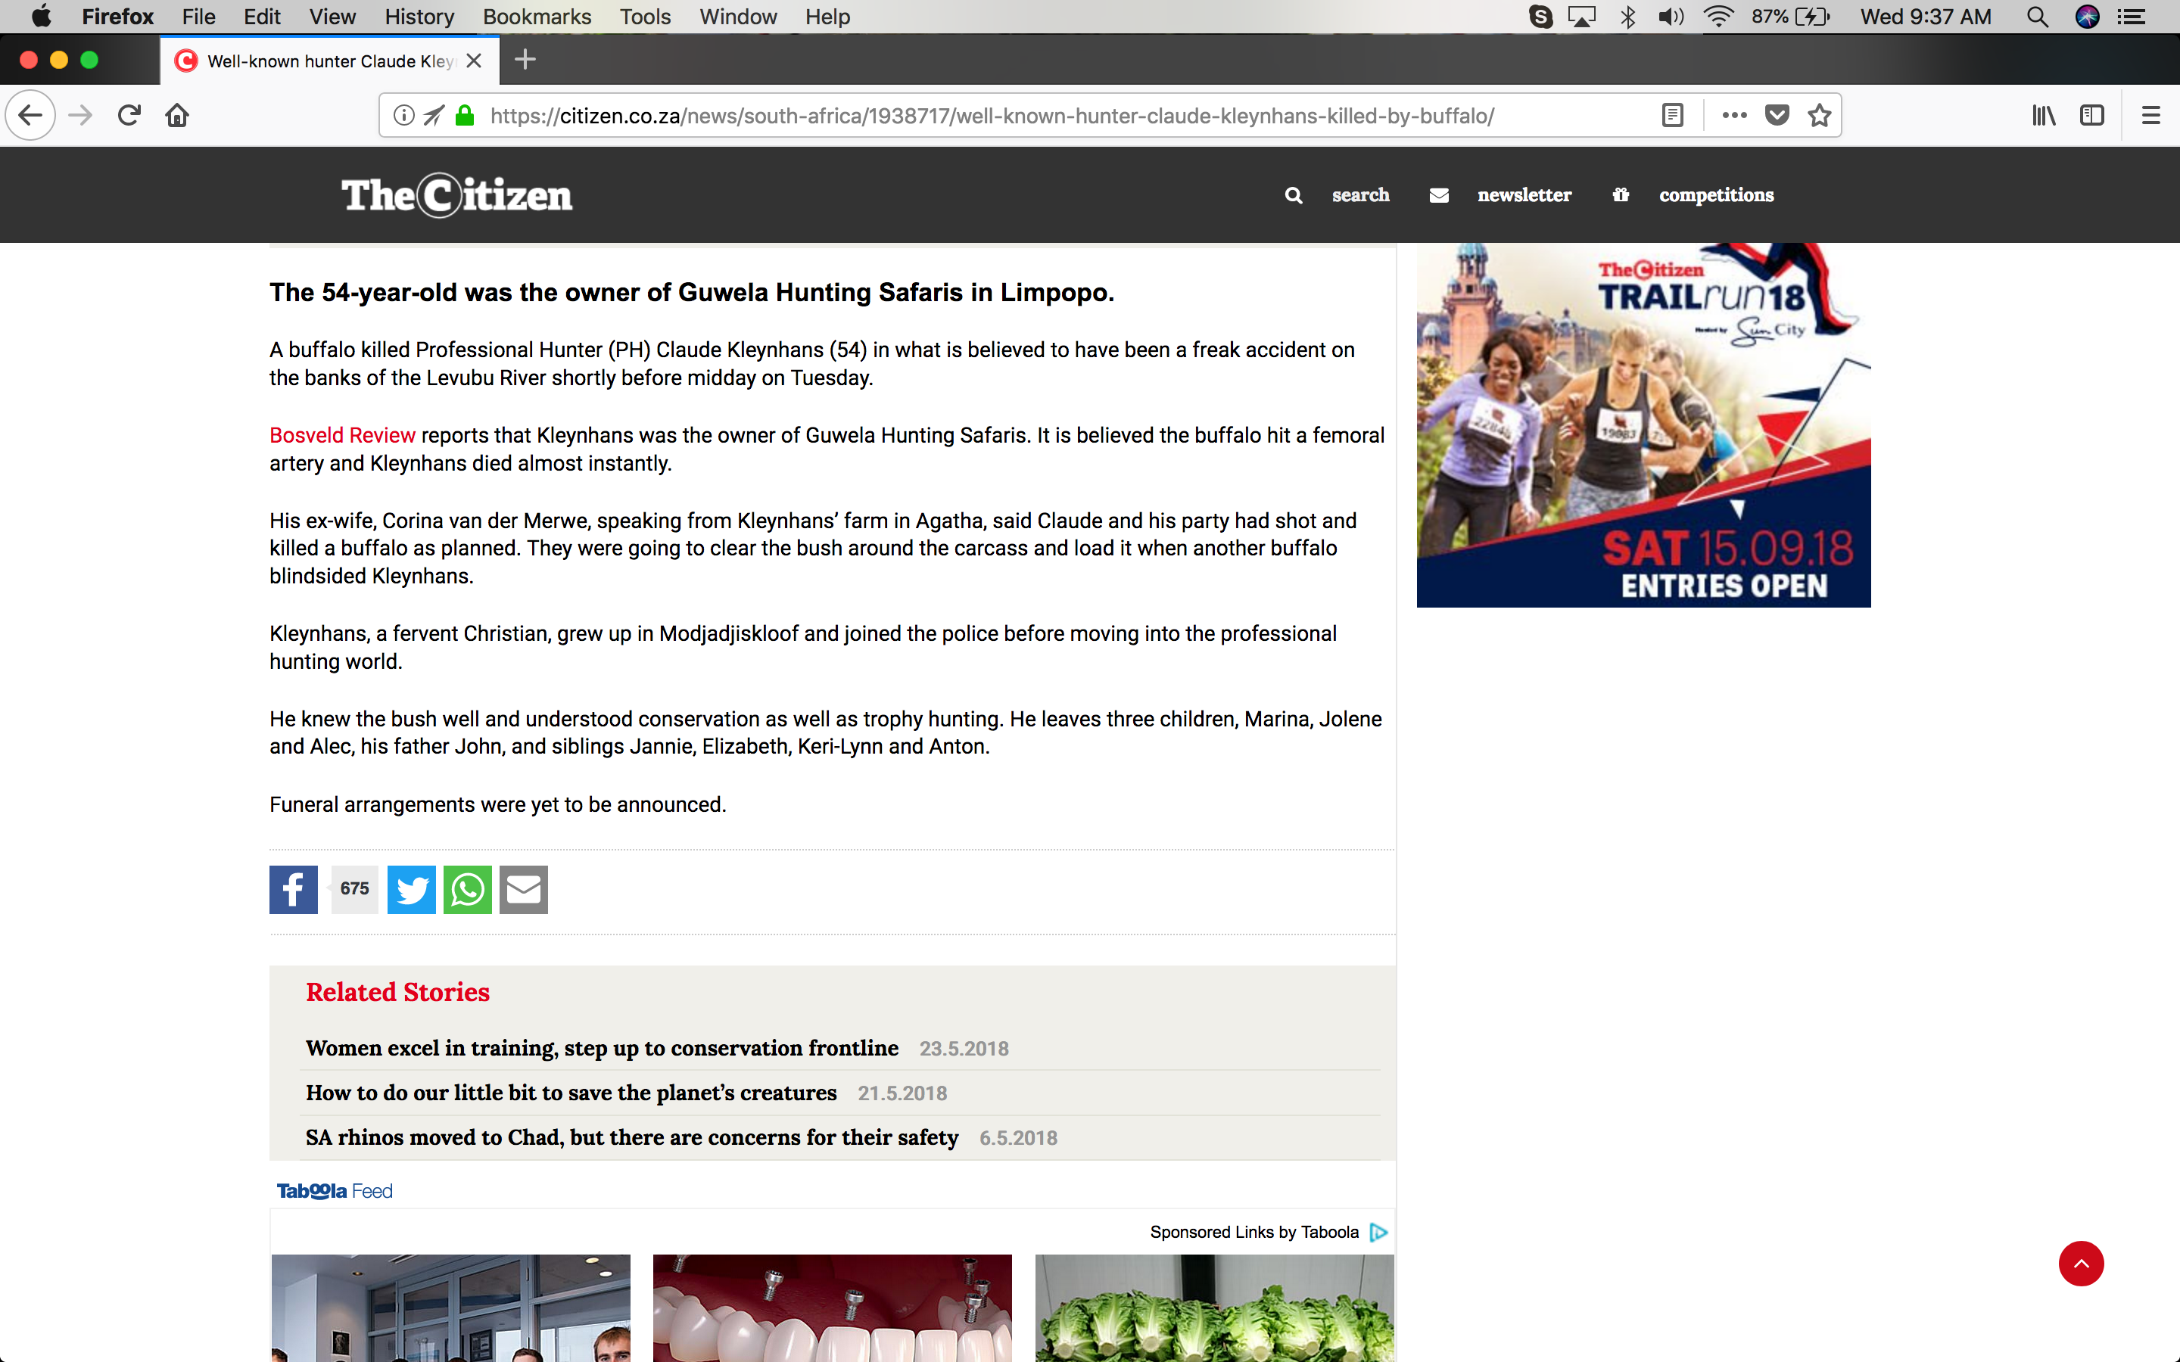
Task: Close the Well-known hunter tab
Action: point(474,61)
